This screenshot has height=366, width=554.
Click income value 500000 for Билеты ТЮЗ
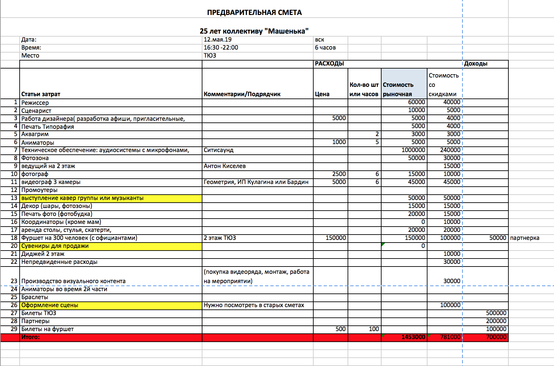(486, 313)
